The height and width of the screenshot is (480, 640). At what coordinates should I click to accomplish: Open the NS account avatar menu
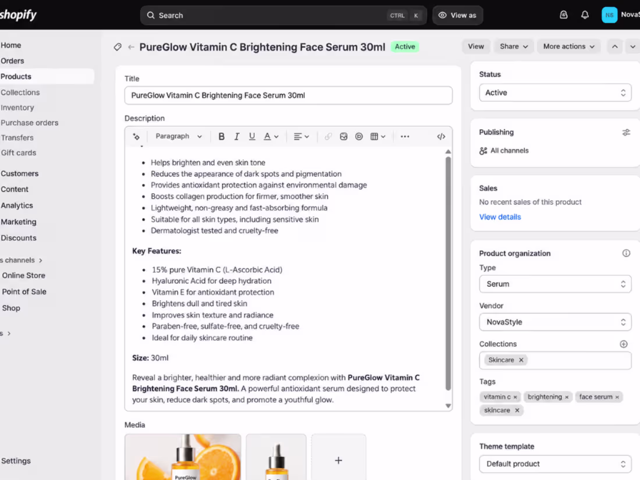click(609, 15)
